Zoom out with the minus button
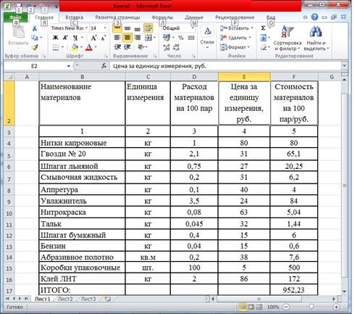Image resolution: width=355 pixels, height=314 pixels. (286, 307)
